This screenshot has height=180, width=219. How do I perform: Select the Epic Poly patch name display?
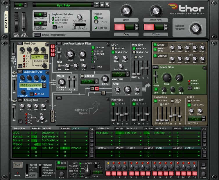pos(63,5)
